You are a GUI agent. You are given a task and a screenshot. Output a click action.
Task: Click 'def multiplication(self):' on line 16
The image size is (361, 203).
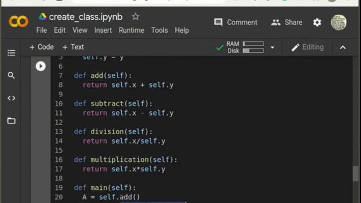(126, 160)
